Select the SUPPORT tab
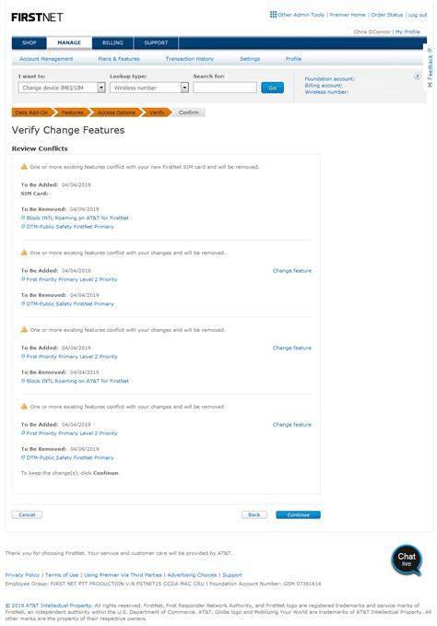Image resolution: width=437 pixels, height=626 pixels. pyautogui.click(x=156, y=42)
